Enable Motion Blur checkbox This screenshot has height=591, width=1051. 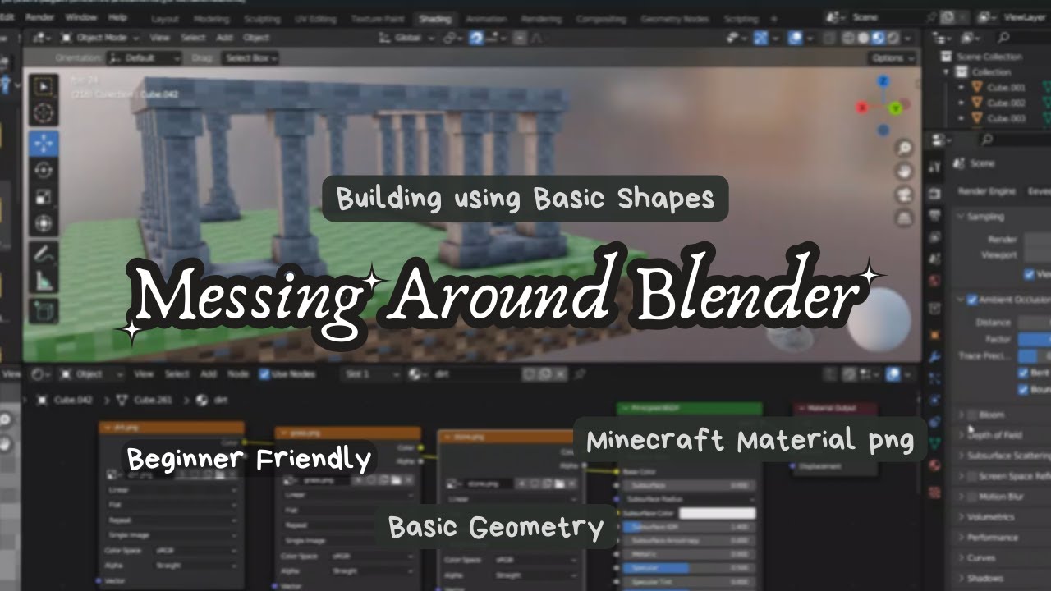(972, 497)
